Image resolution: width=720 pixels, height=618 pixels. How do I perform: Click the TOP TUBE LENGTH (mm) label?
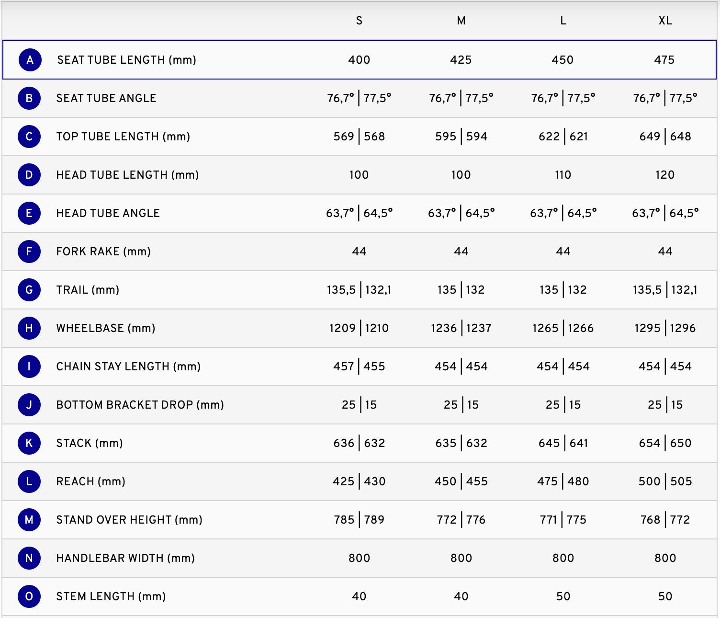coord(123,137)
